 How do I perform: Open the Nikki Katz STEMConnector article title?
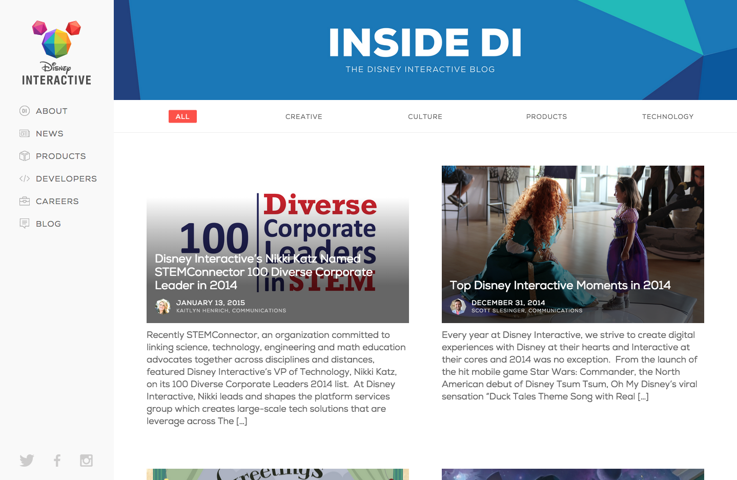pos(264,272)
